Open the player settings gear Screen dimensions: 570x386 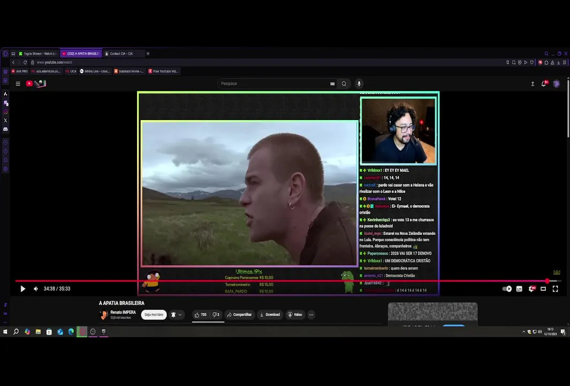pos(531,289)
